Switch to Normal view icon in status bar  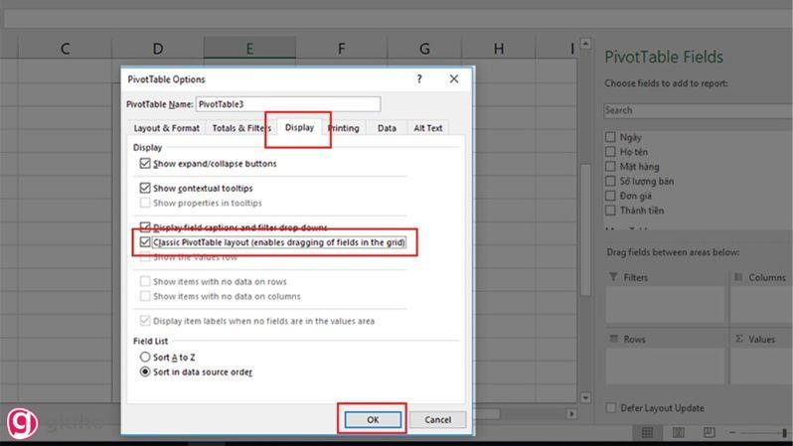click(x=647, y=432)
